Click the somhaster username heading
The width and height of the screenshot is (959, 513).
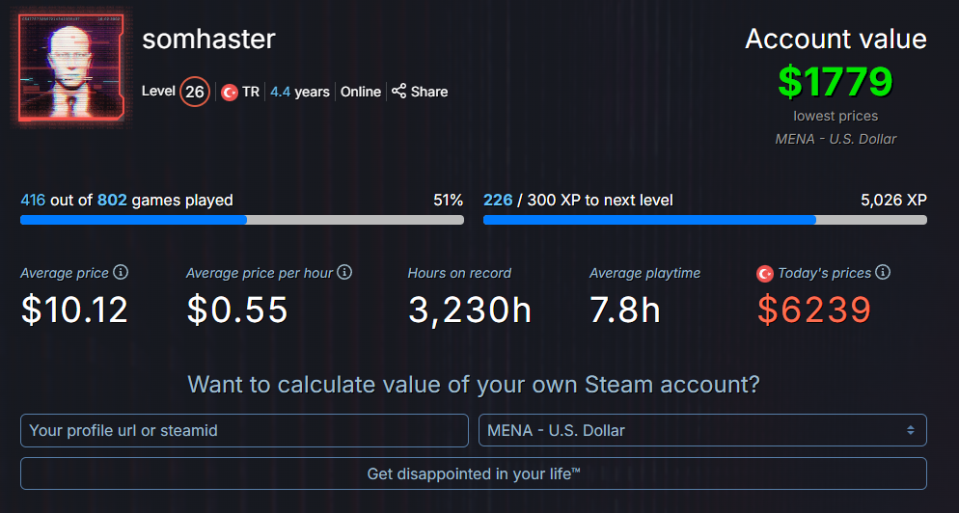(x=208, y=39)
